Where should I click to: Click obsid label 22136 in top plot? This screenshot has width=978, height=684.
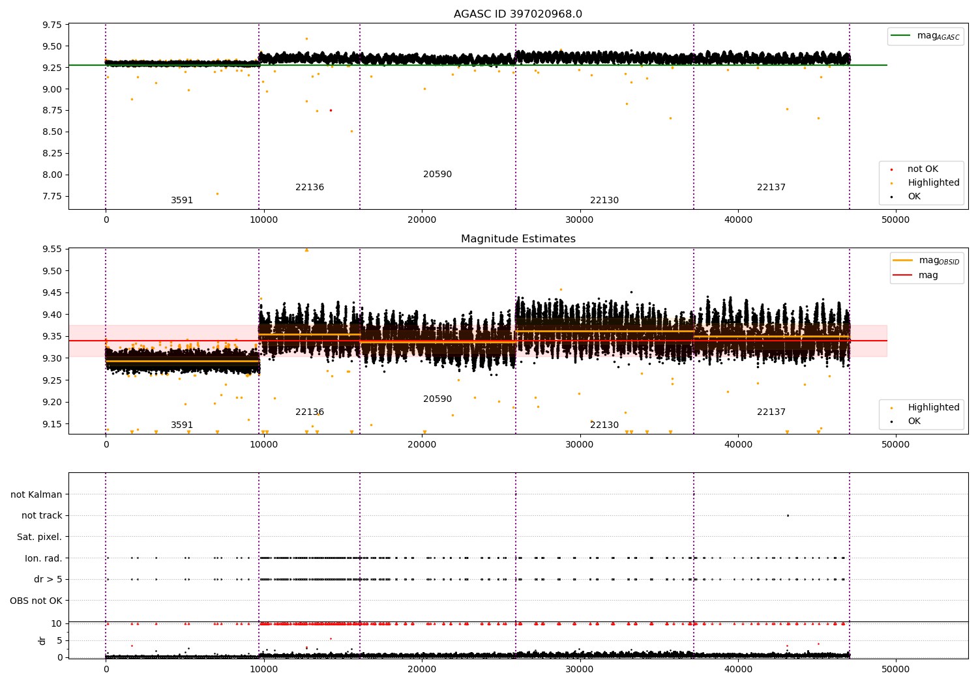310,188
